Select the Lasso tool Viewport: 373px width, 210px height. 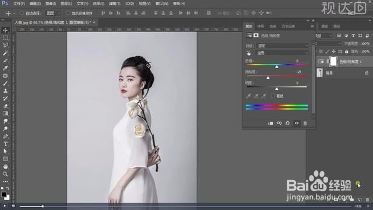pos(5,45)
